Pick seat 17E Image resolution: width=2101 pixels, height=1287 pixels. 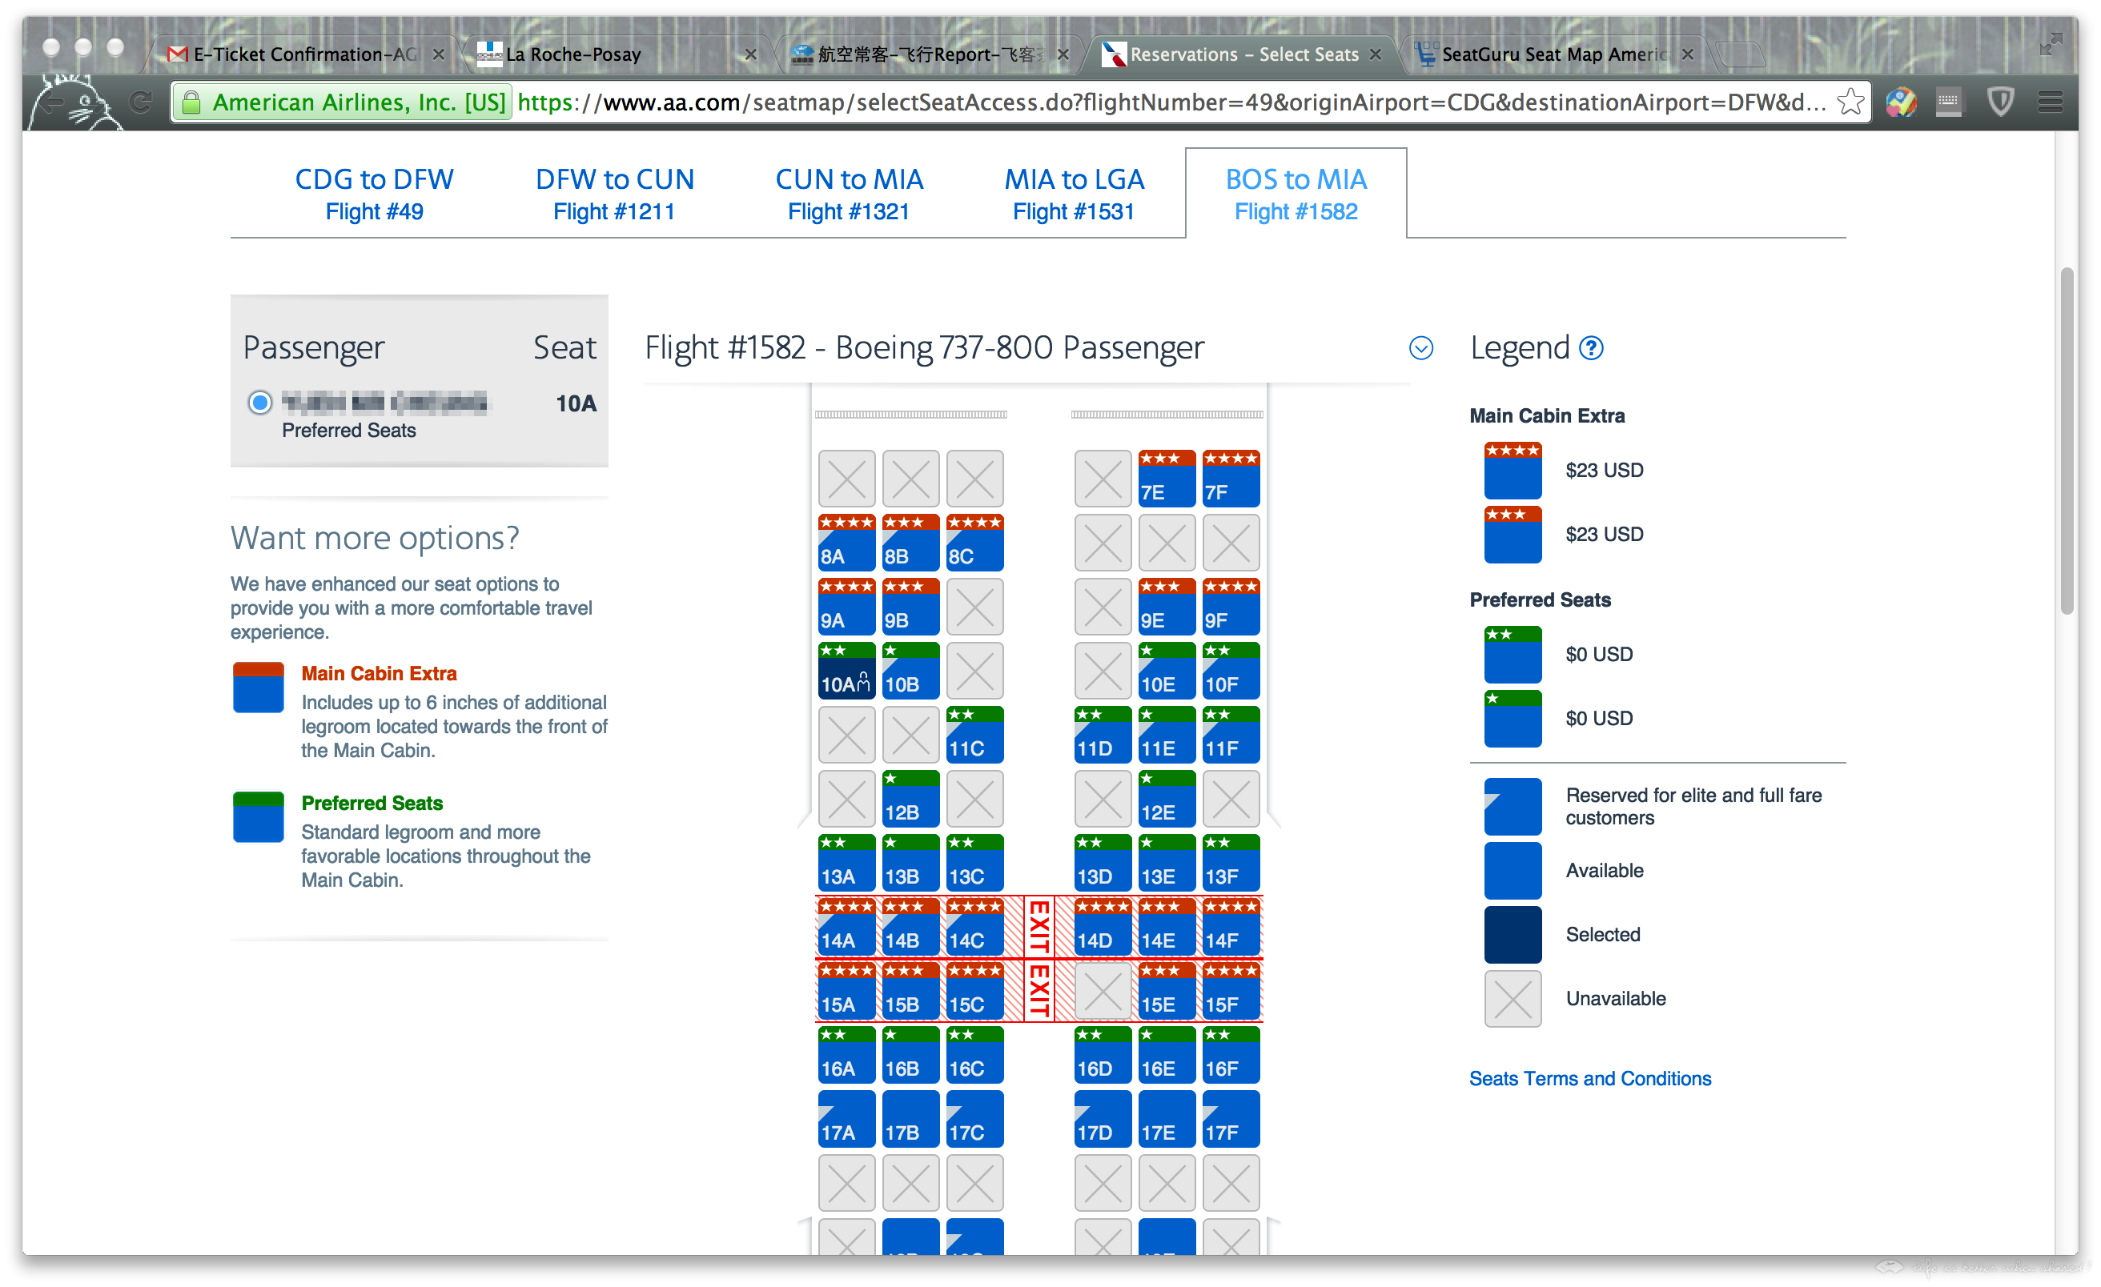(x=1166, y=1118)
